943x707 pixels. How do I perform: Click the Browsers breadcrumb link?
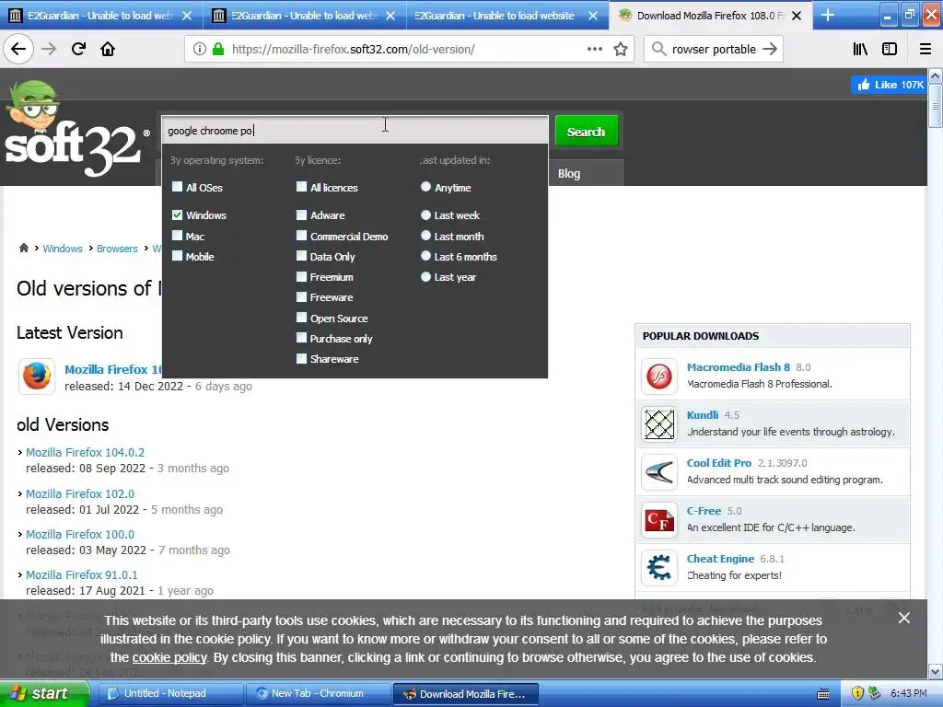pos(117,249)
